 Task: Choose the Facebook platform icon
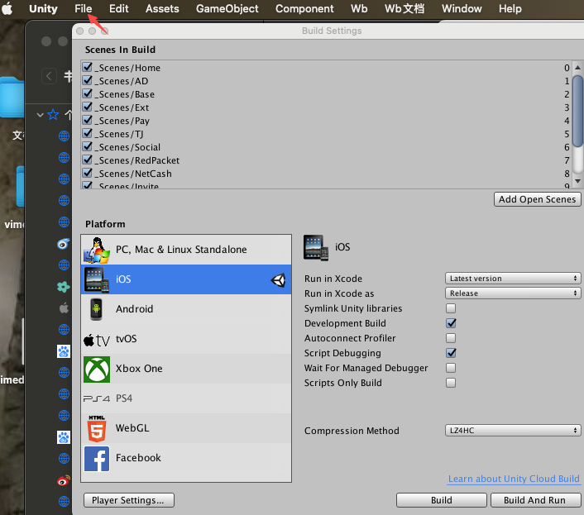coord(97,459)
